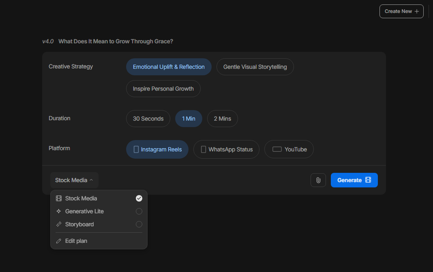Click the paperclip attachment icon

(x=318, y=180)
